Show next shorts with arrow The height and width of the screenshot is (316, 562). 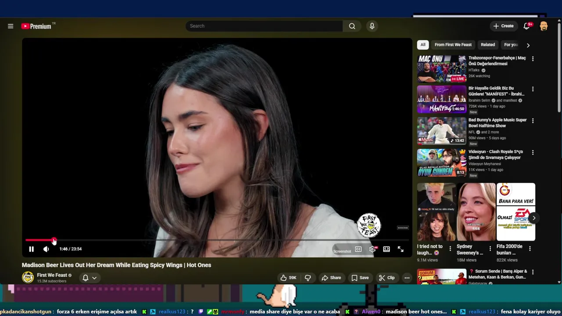coord(534,218)
